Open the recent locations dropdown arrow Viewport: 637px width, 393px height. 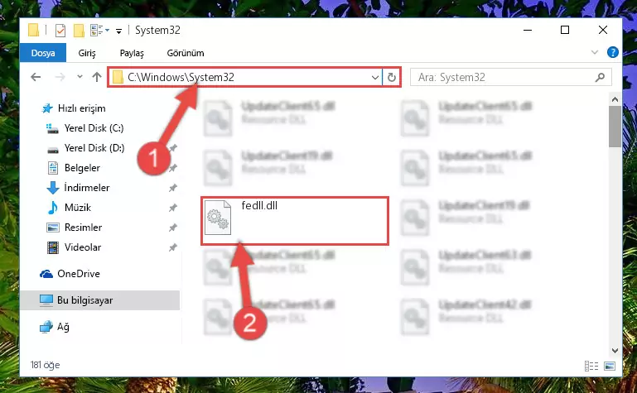coord(80,77)
